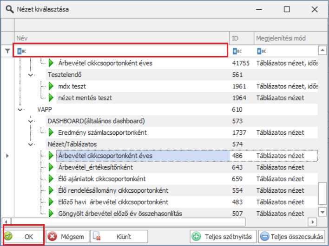This screenshot has height=246, width=329.
Task: Collapse the Tesztelendő tree node
Action: pos(31,75)
